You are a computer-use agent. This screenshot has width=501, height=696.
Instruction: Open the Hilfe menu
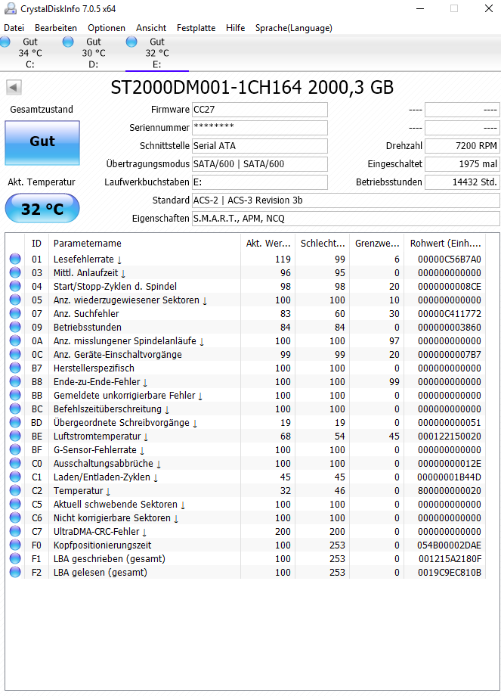tap(236, 27)
